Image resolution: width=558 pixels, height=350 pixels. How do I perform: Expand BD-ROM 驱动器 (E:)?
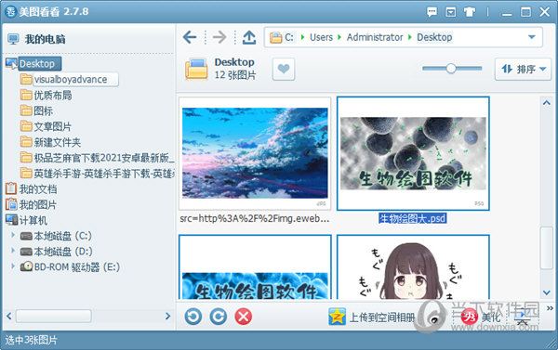click(x=13, y=266)
